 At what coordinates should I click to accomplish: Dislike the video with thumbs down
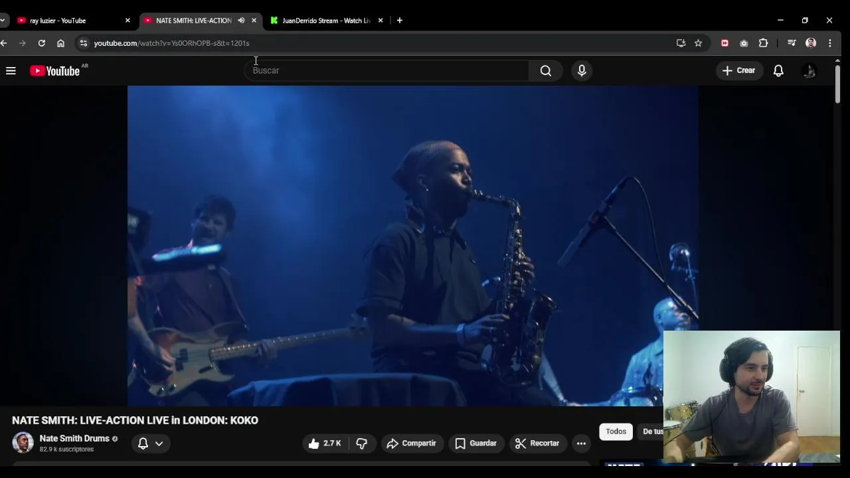coord(361,443)
